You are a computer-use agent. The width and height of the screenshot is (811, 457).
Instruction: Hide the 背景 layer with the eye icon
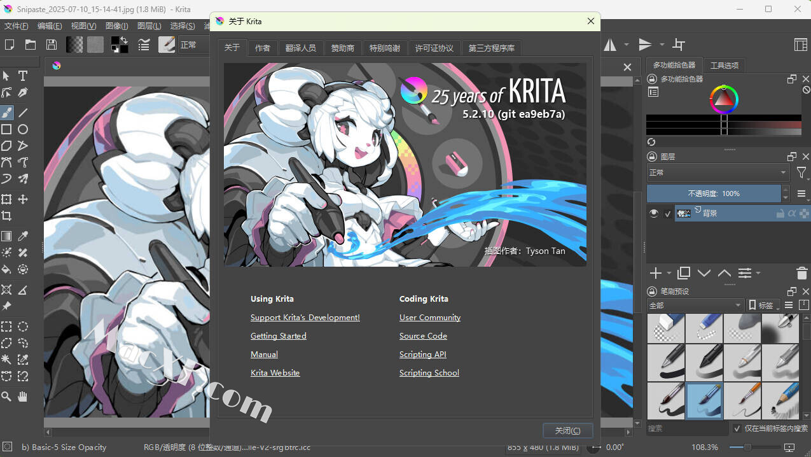(x=654, y=213)
